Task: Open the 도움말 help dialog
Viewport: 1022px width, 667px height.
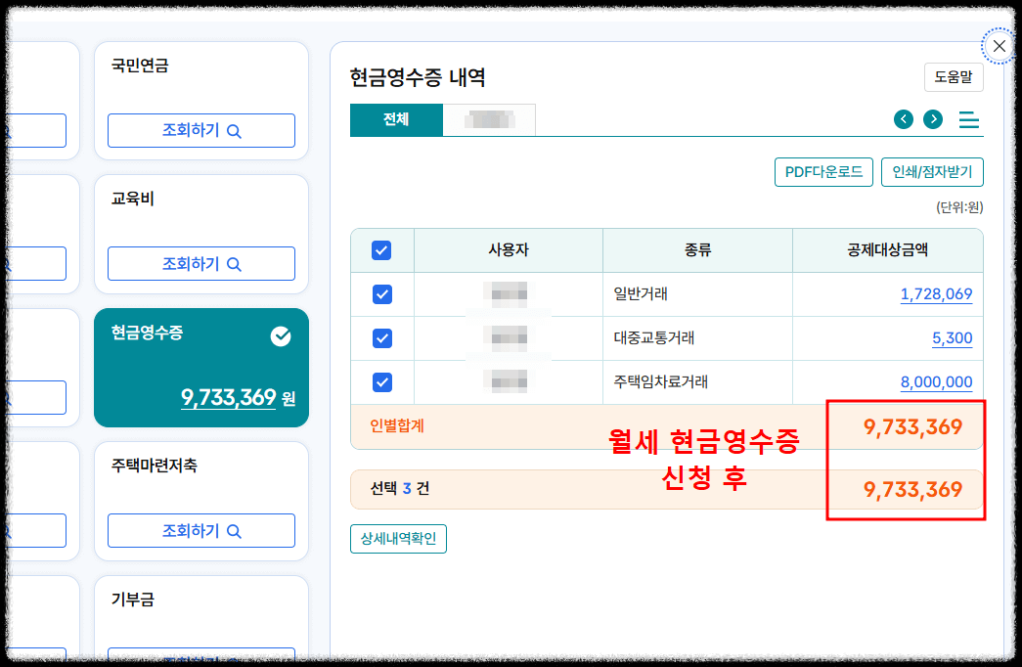Action: [x=954, y=77]
